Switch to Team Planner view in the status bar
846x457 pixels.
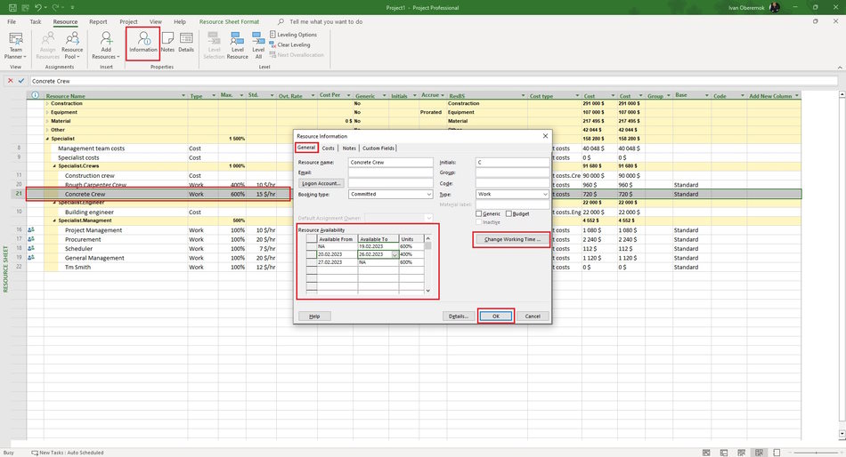[741, 453]
